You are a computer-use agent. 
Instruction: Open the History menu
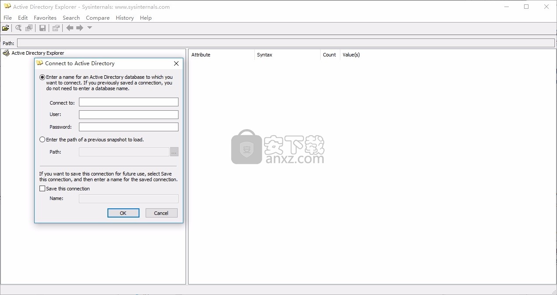point(125,18)
